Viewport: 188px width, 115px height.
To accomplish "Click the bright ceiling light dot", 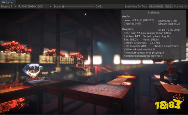I will (x=86, y=14).
